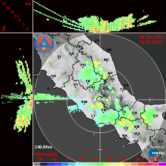Screen dimensions: 166x166
Task: Click the GR city label
Action: pos(53,76)
